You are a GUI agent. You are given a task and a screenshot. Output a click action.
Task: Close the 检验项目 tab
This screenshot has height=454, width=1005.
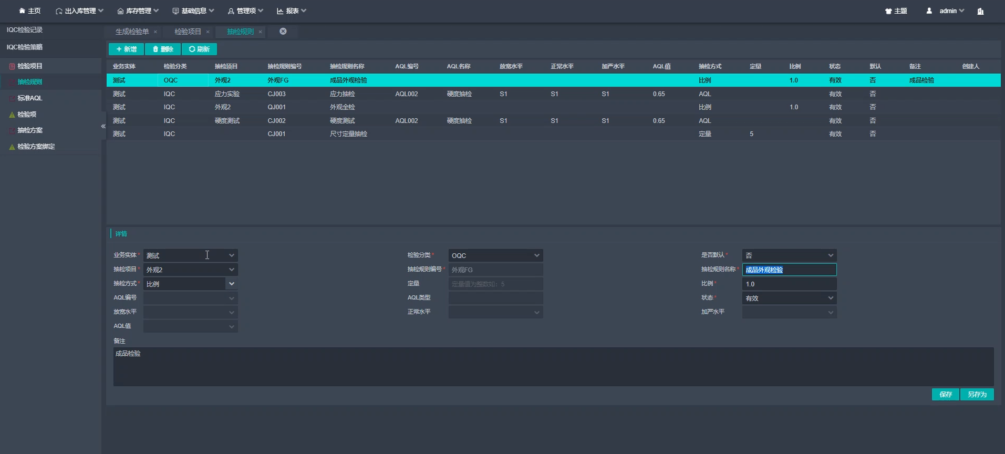point(208,32)
